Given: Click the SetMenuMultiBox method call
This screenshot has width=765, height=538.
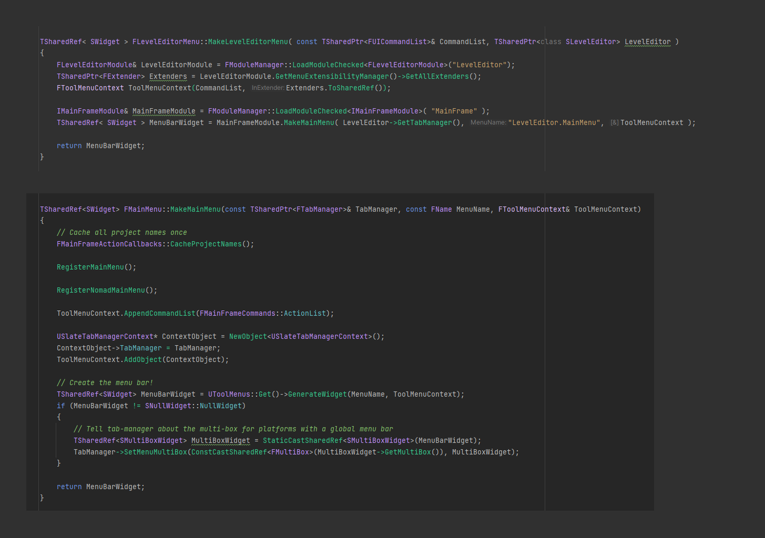Looking at the screenshot, I should 156,452.
